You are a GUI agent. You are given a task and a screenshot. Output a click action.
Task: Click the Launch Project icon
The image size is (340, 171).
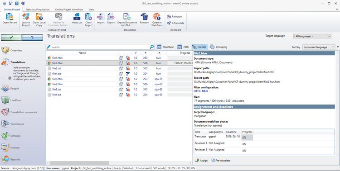26,17
